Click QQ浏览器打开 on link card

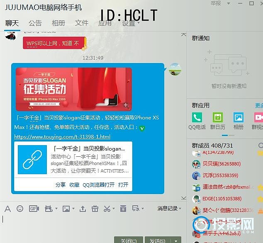(99, 185)
